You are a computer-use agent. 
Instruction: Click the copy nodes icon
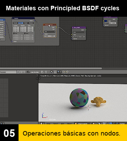(64, 72)
